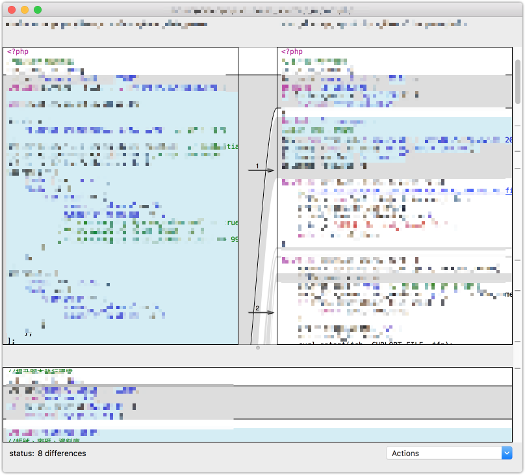Click difference arrow number 1

(261, 170)
